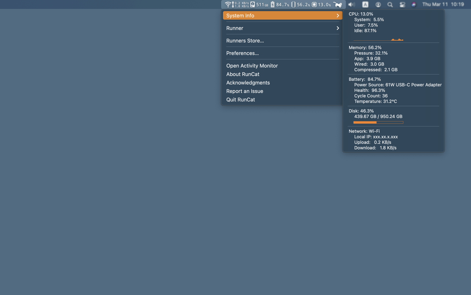Open the input source 'A' icon
The width and height of the screenshot is (471, 295).
365,4
